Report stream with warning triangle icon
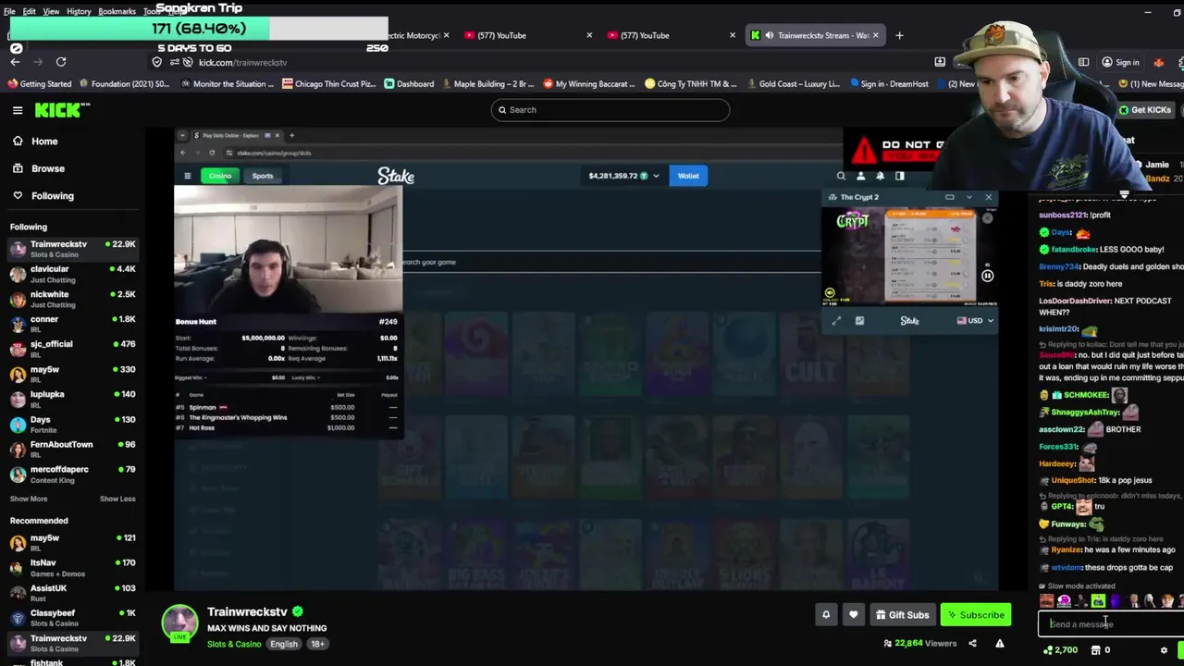This screenshot has width=1184, height=666. coord(1000,644)
